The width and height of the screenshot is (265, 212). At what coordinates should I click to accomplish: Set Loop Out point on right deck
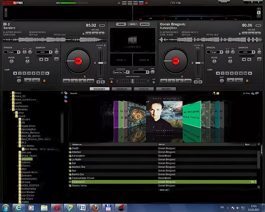[x=239, y=80]
